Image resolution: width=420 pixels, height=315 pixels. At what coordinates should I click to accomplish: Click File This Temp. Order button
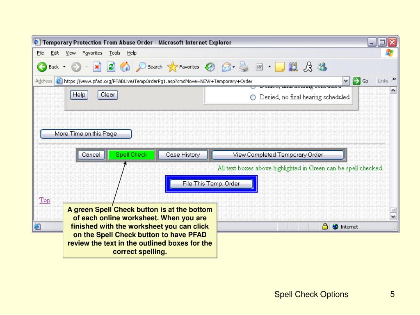point(211,184)
